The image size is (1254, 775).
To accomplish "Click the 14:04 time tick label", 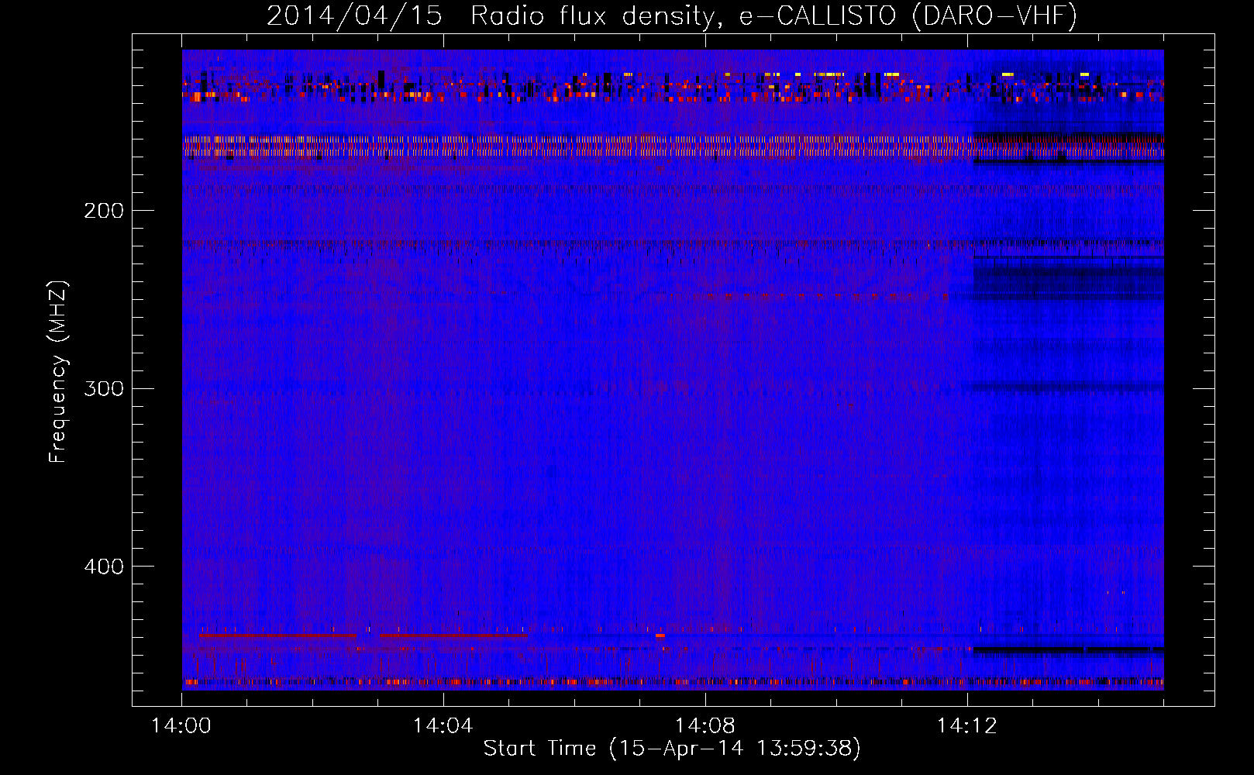I will (443, 726).
